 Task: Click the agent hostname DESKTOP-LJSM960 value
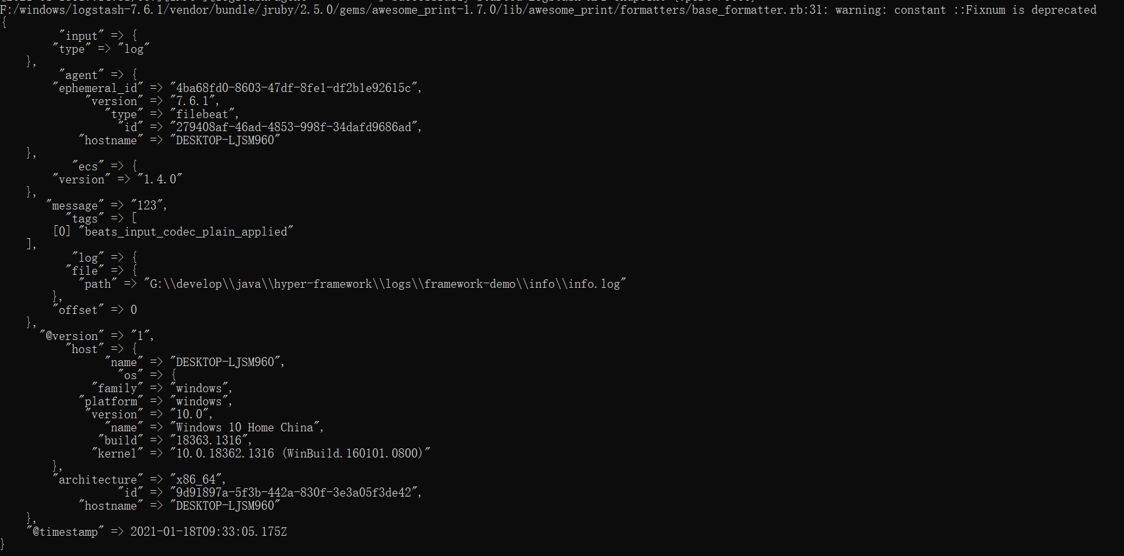[x=225, y=140]
